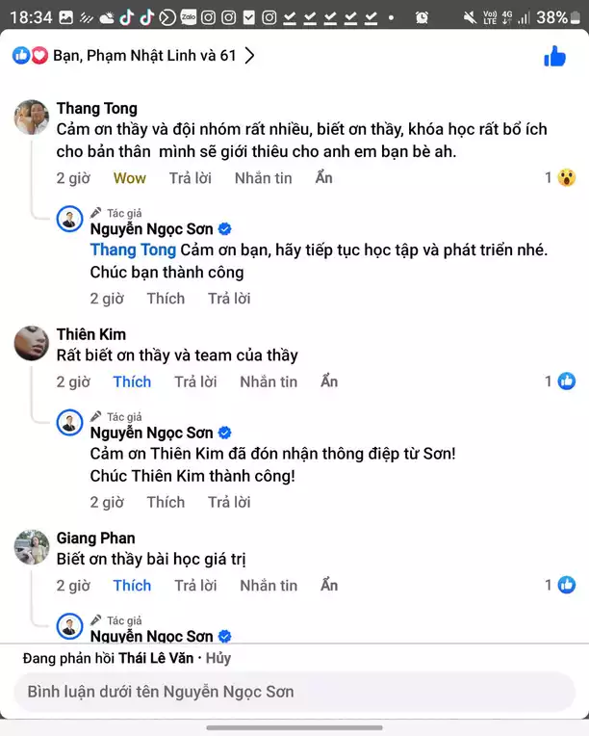The width and height of the screenshot is (589, 736).
Task: Toggle the 'Wow' reaction on Thang Tong's comment
Action: 130,178
